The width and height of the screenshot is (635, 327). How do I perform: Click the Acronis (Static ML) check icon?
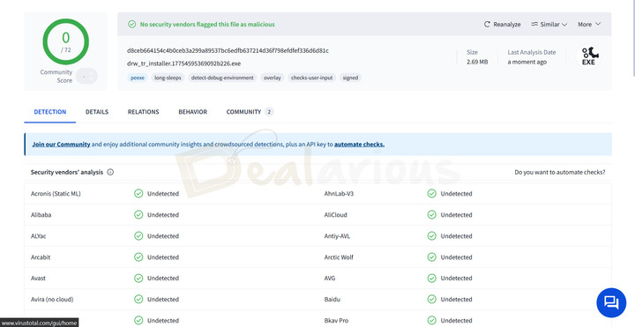138,193
